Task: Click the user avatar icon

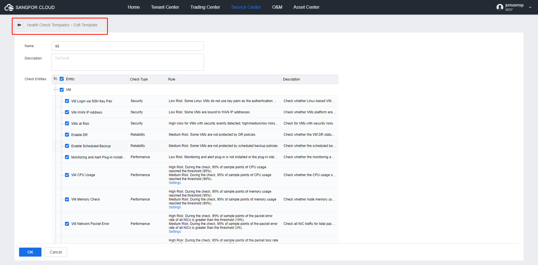Action: [x=500, y=7]
